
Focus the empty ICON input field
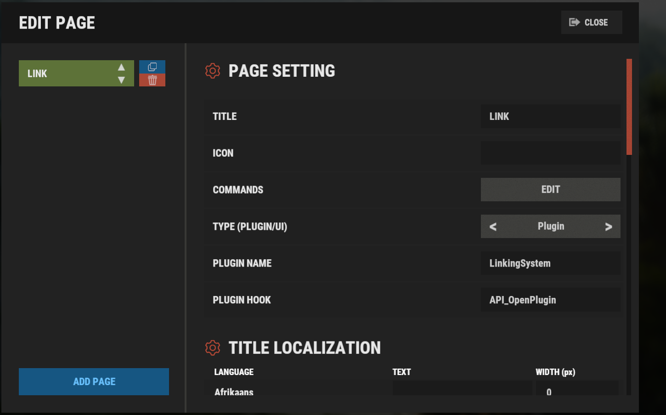tap(550, 153)
